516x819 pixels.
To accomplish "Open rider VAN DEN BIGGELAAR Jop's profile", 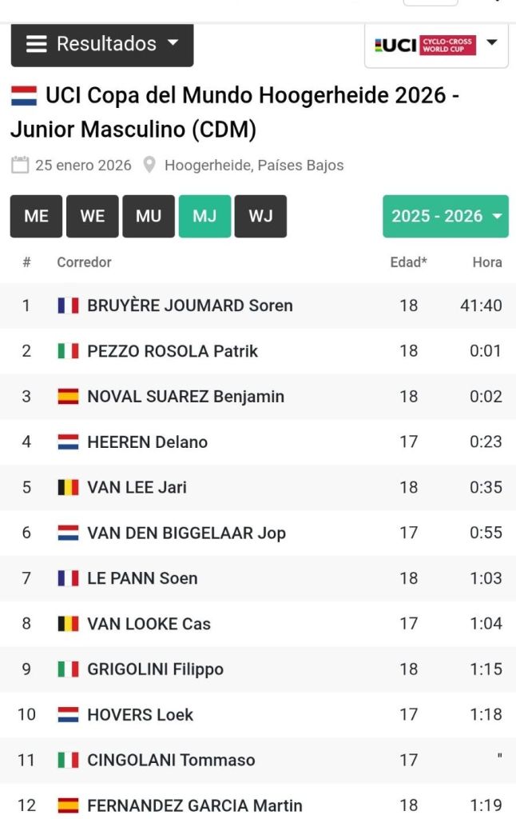I will 186,533.
